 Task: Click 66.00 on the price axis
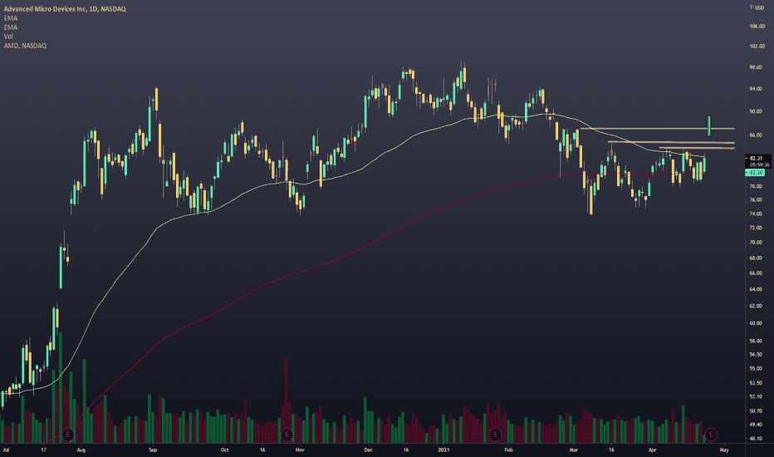[x=756, y=273]
